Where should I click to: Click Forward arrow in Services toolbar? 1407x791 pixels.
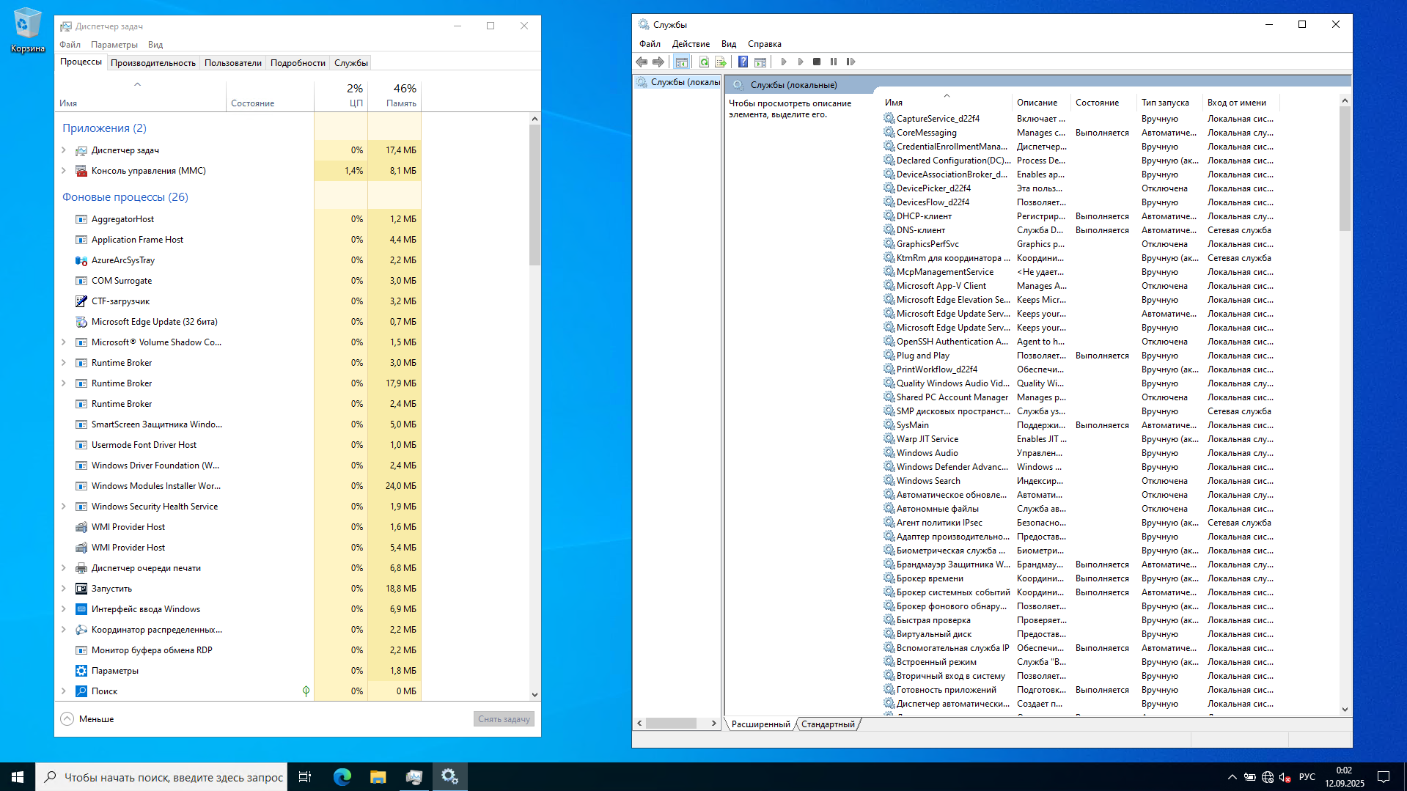[658, 62]
